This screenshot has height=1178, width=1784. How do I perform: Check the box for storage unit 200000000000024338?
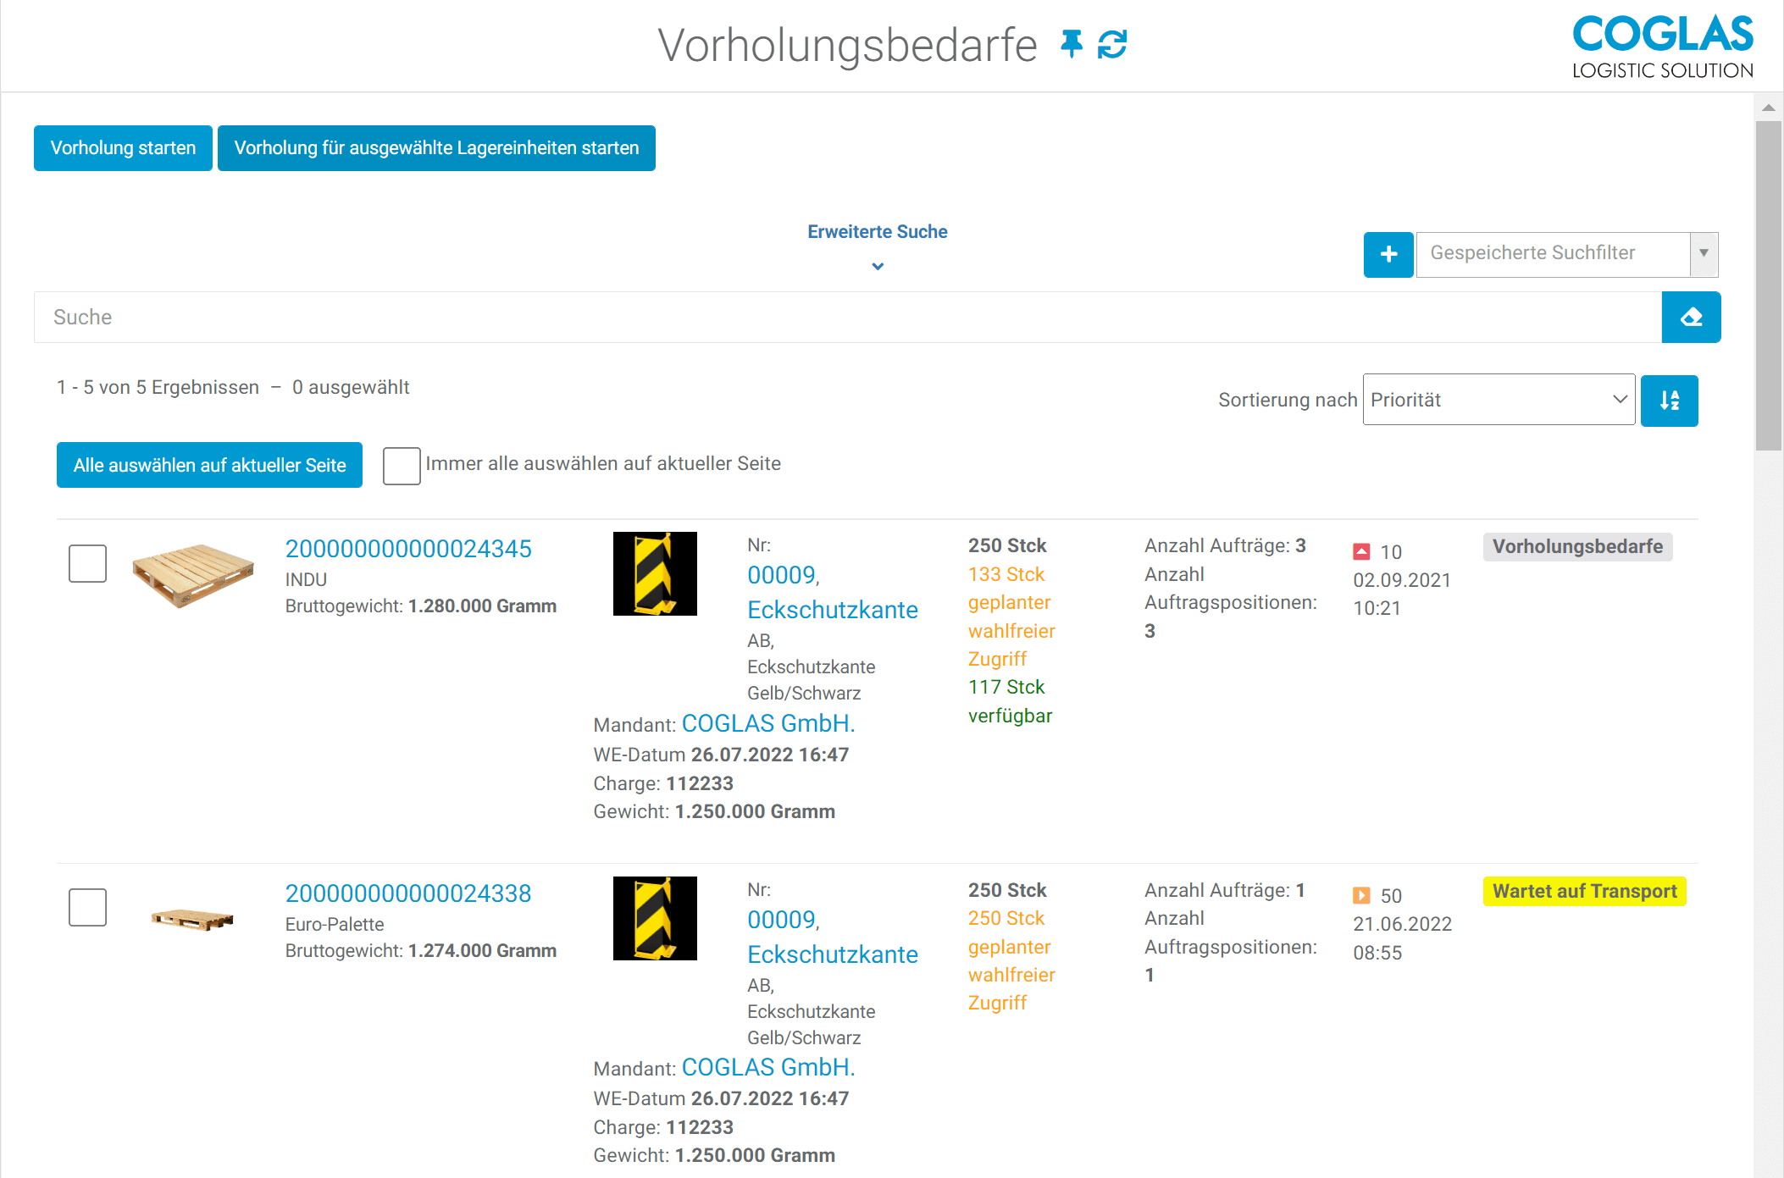(87, 907)
